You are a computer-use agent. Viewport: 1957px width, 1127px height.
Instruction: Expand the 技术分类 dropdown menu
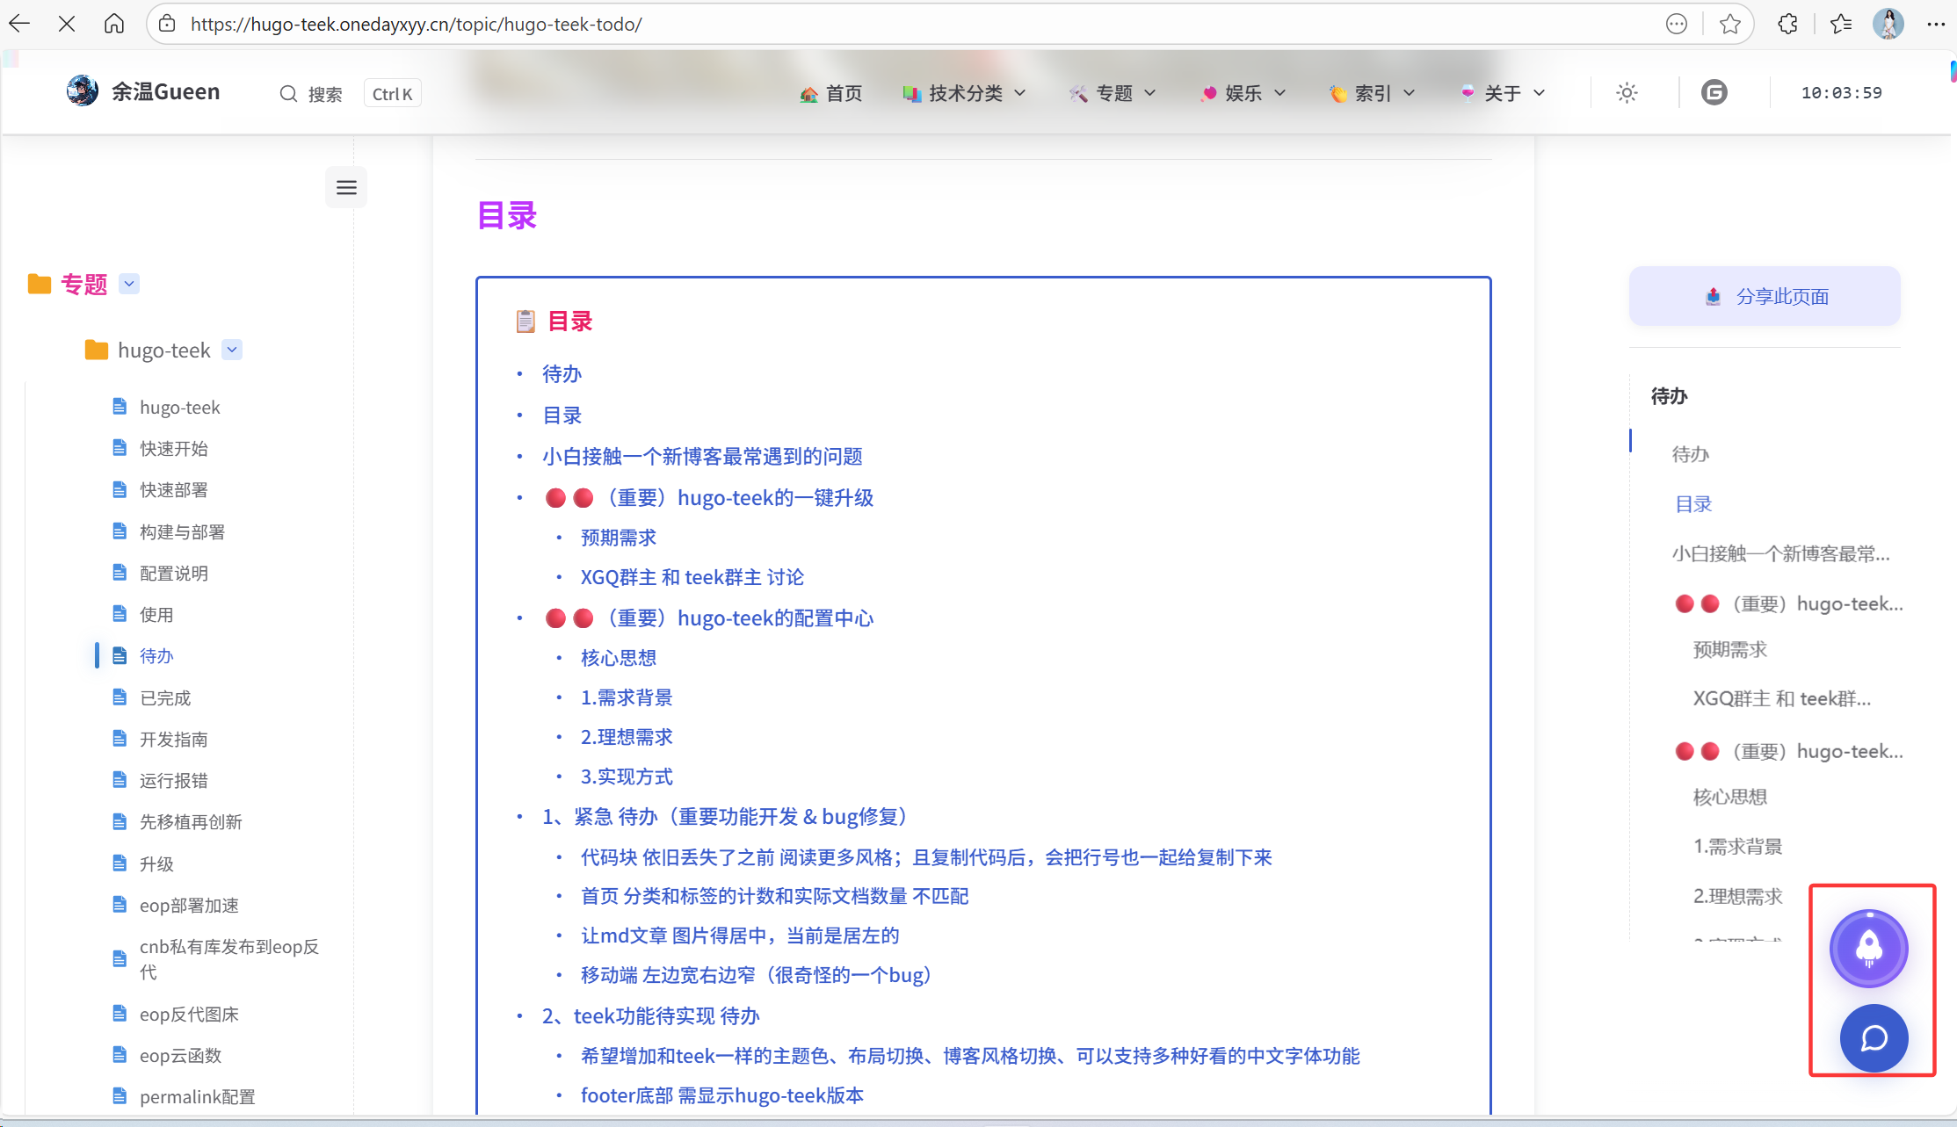pyautogui.click(x=965, y=93)
